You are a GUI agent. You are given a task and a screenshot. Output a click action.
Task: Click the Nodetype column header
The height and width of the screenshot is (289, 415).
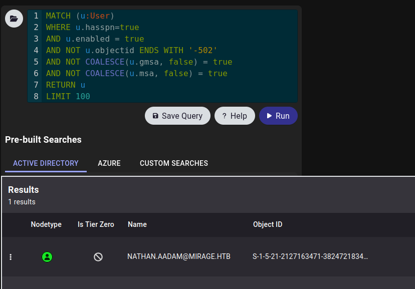(46, 224)
